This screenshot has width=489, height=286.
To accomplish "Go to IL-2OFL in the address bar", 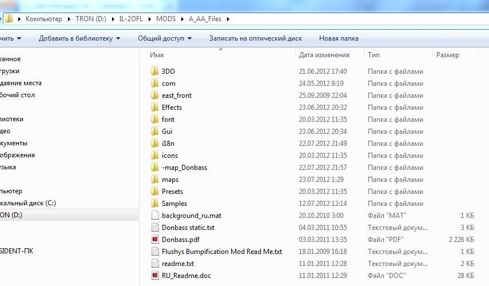I will tap(131, 19).
